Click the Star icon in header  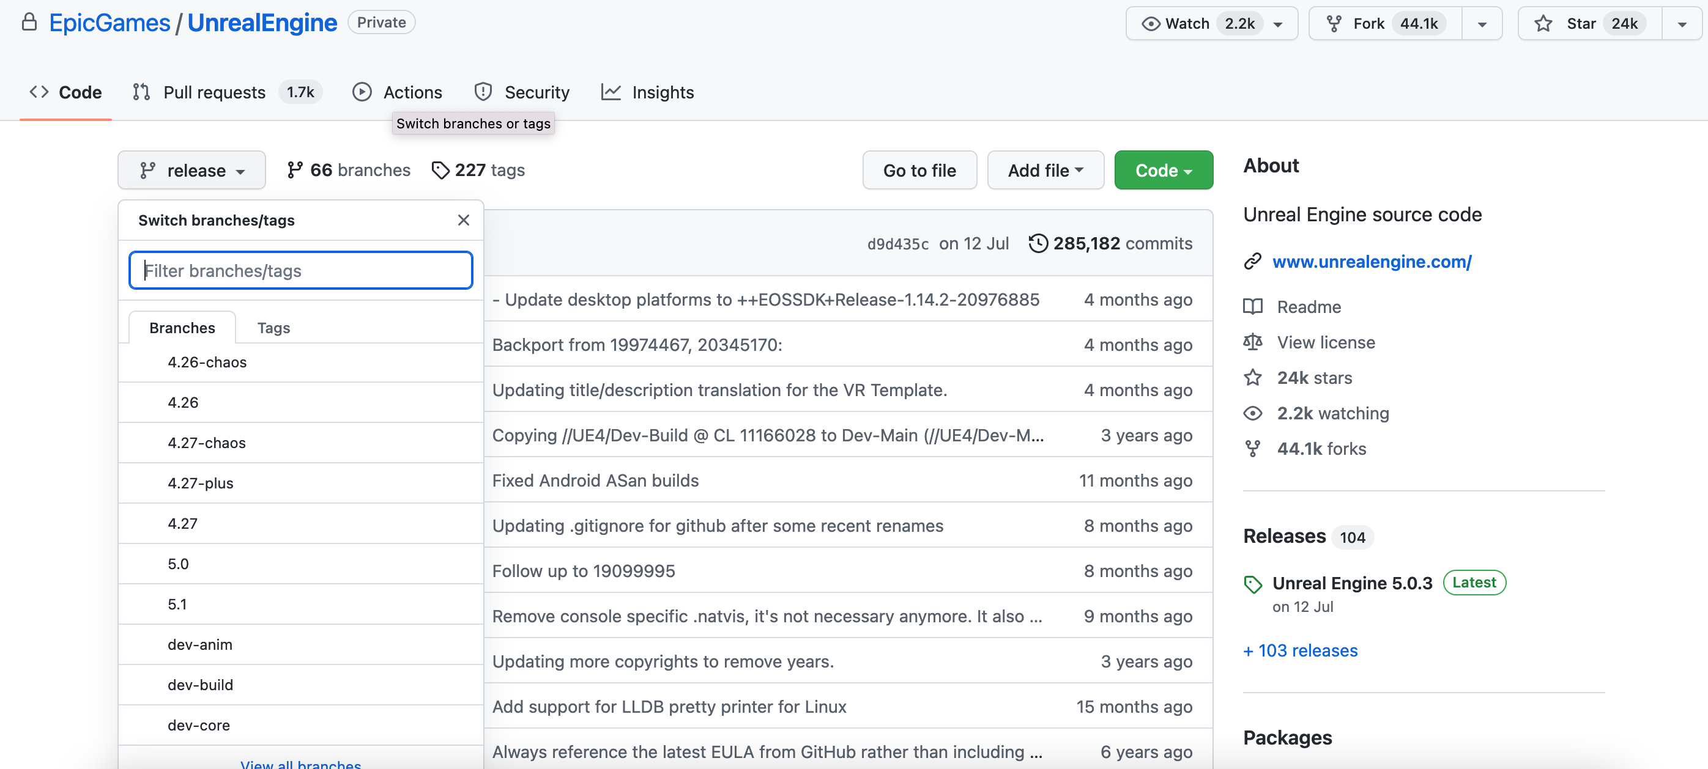[x=1543, y=24]
